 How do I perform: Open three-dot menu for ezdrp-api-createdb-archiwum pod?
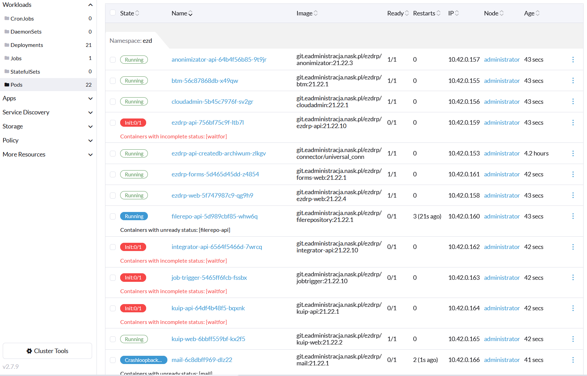point(573,153)
